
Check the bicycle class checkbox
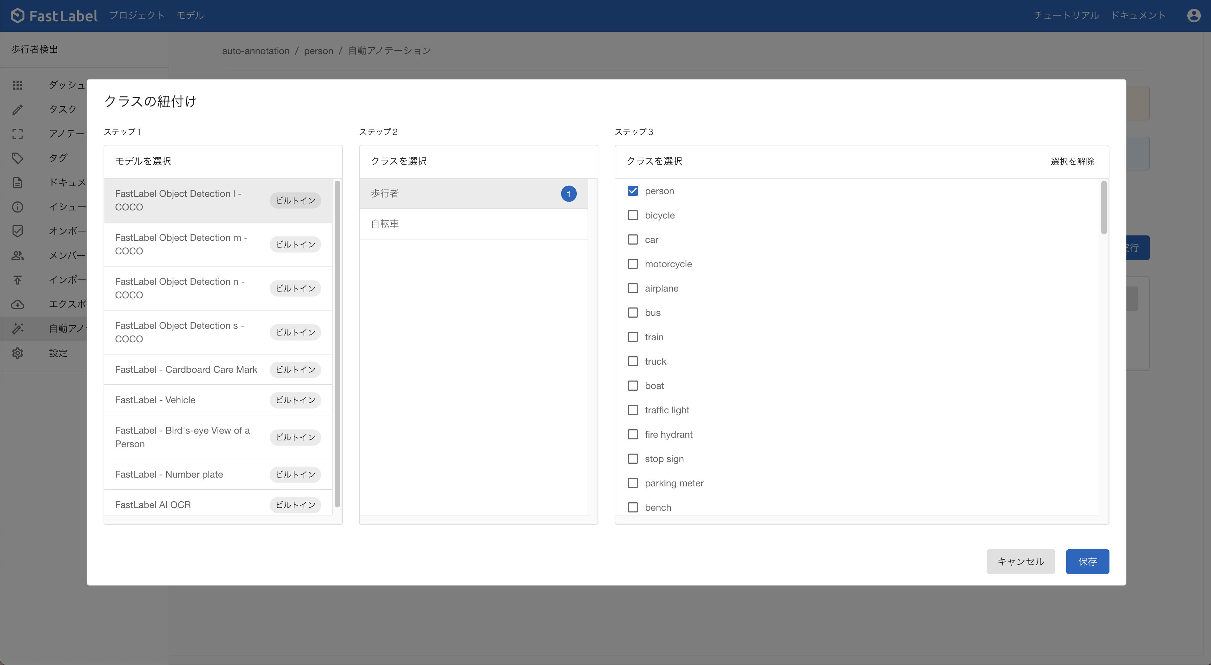tap(633, 215)
